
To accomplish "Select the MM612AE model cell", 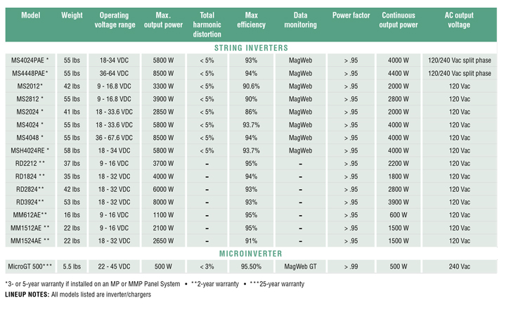I will point(30,215).
